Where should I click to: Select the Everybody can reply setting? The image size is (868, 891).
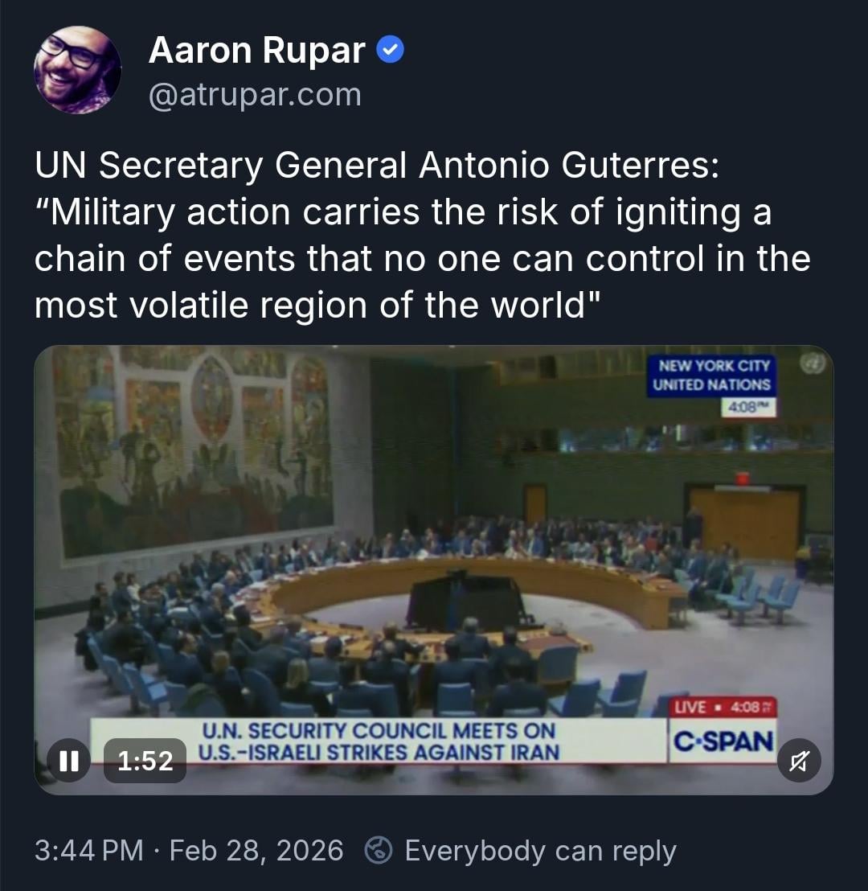click(x=540, y=851)
